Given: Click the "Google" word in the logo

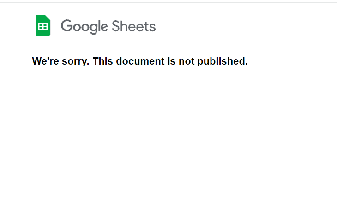Looking at the screenshot, I should tap(84, 26).
